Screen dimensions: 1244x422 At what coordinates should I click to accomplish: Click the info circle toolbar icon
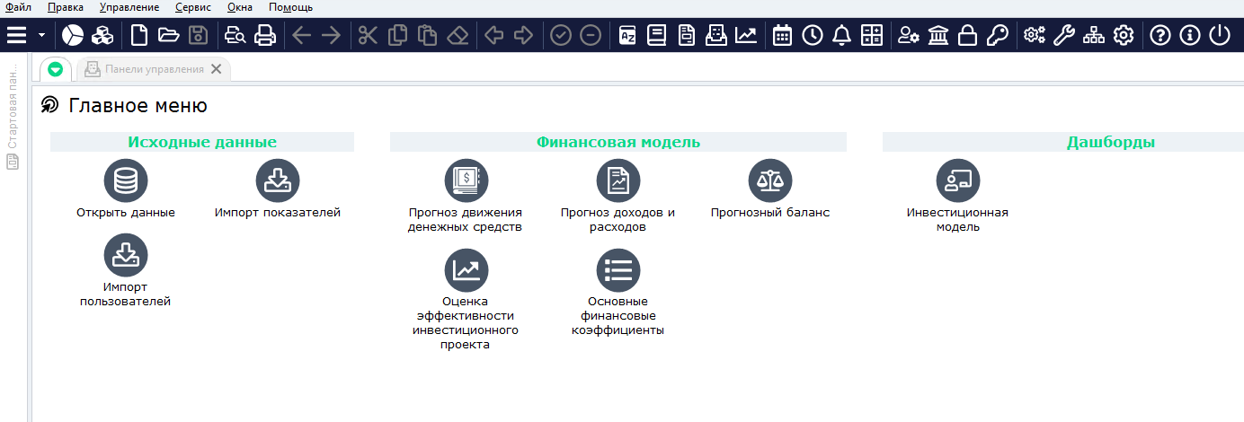[x=1190, y=35]
